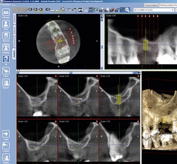Click the Login icon
This screenshot has height=164, width=177.
pos(6,135)
